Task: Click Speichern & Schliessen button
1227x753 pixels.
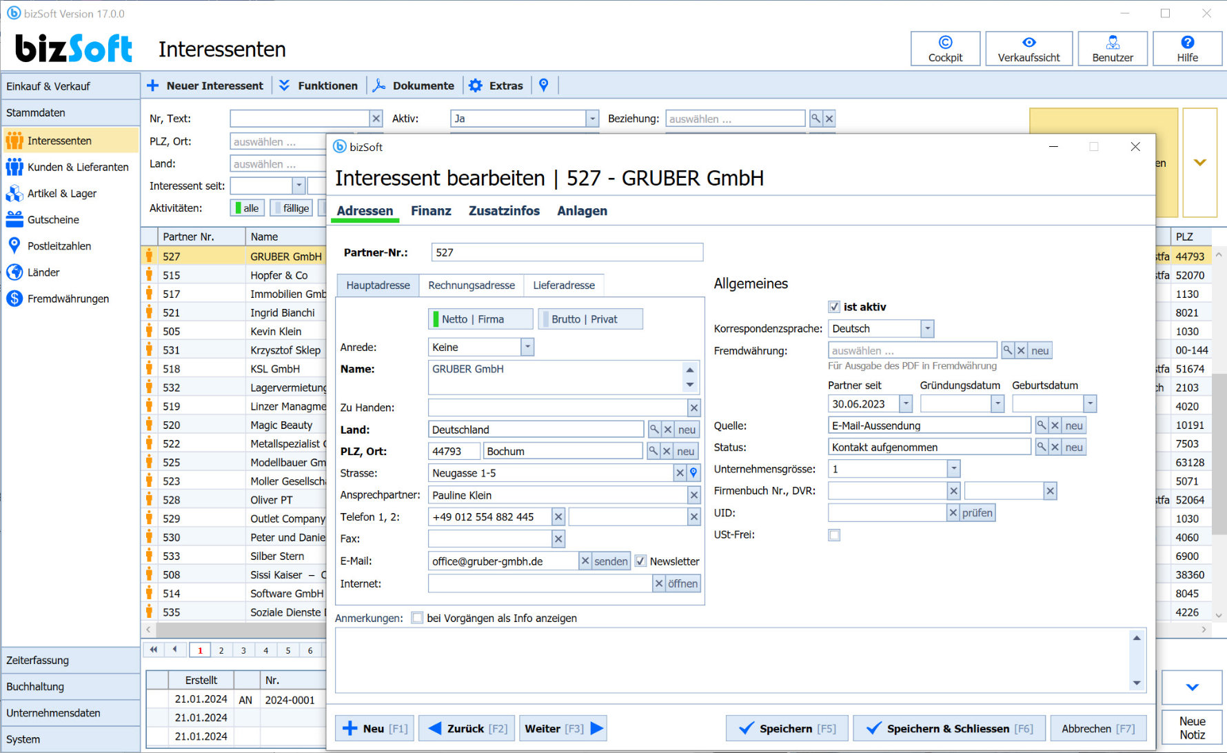Action: click(949, 728)
